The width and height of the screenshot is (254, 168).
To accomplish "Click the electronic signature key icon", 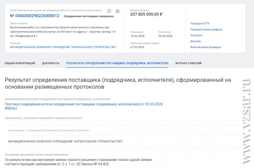I will coord(109,11).
